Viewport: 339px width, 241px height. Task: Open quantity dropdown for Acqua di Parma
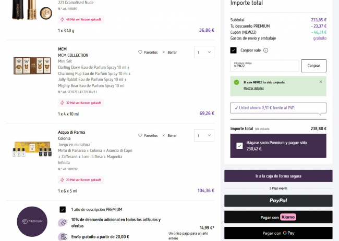click(x=203, y=135)
